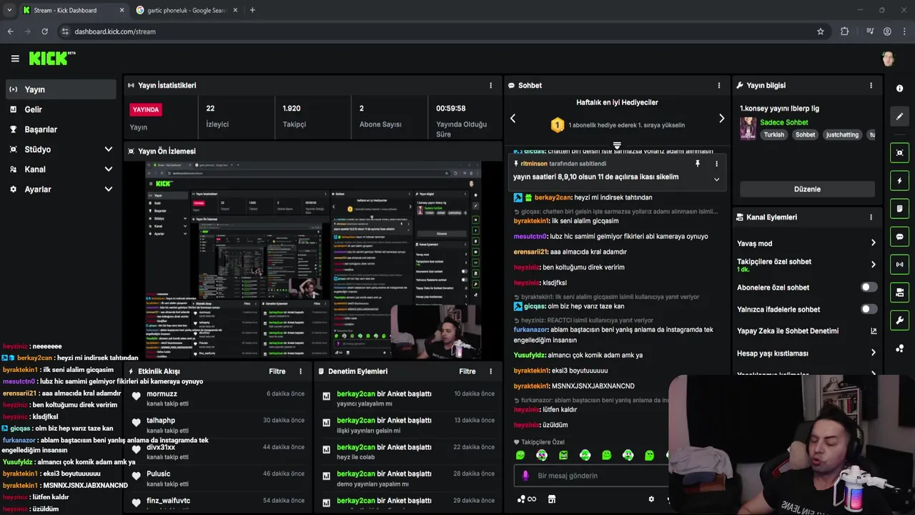
Task: Open a new browser tab
Action: coord(252,10)
